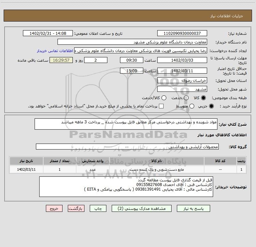Click the validity time field 15:00
Viewport: 256px width, 247px height.
click(132, 71)
